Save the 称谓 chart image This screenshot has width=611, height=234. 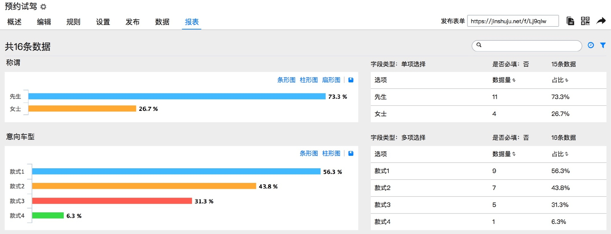pyautogui.click(x=351, y=80)
